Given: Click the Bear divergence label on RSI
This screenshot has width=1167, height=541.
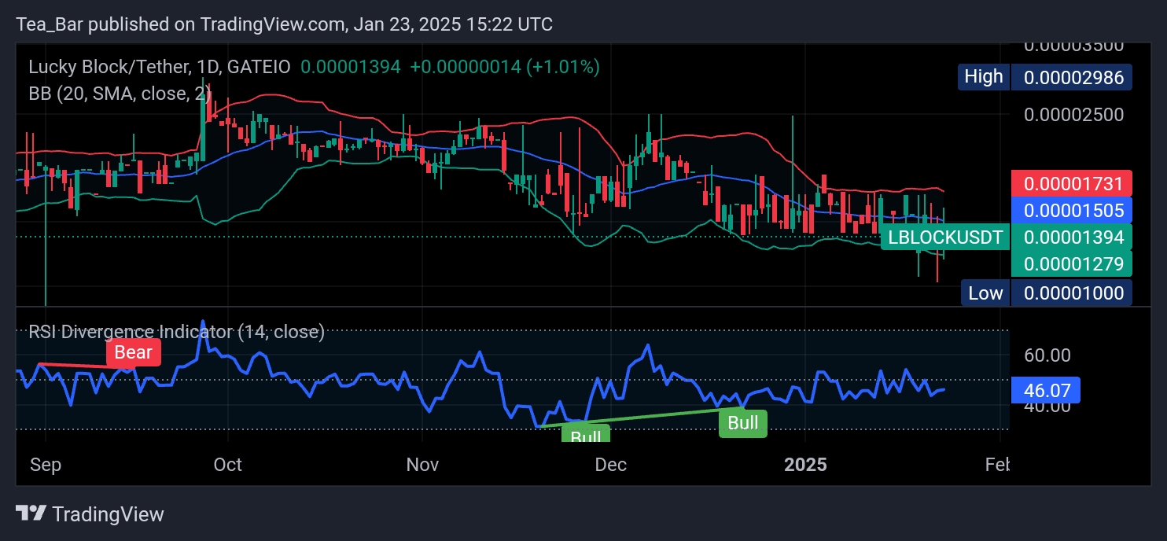Looking at the screenshot, I should [134, 352].
